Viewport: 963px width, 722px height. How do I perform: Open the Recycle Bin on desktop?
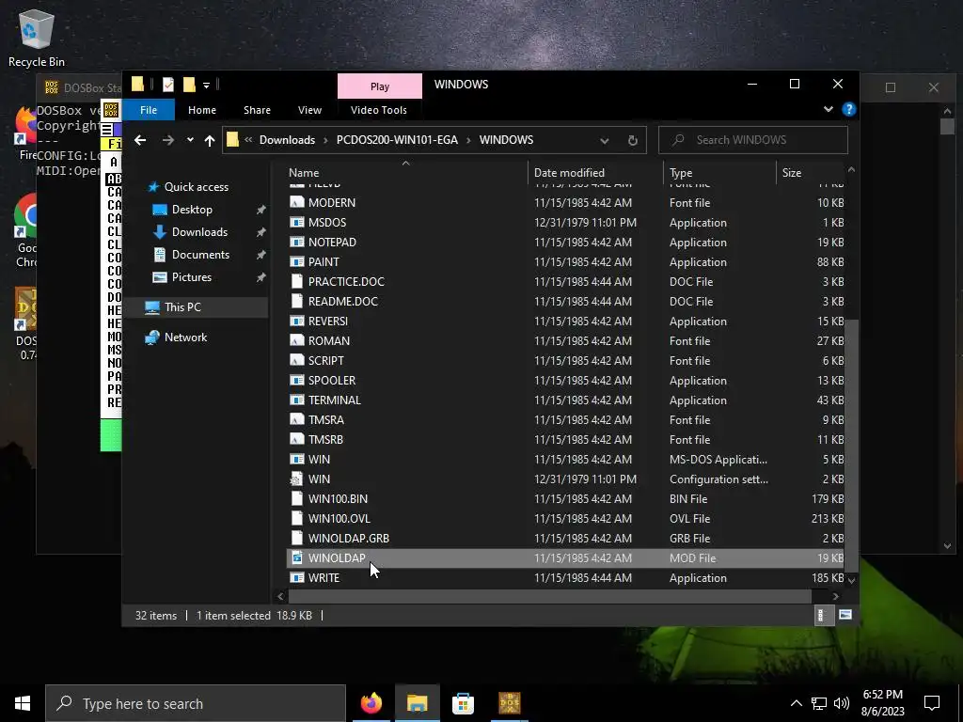tap(37, 38)
